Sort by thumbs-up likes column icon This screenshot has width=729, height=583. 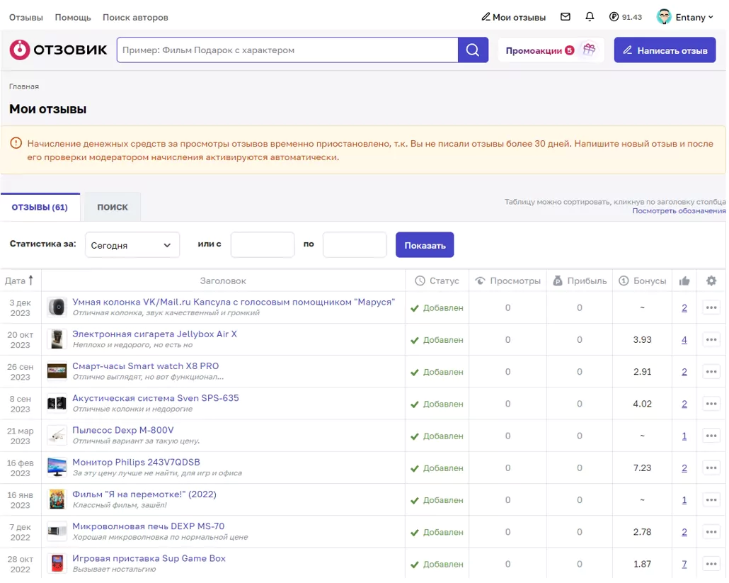(x=684, y=281)
